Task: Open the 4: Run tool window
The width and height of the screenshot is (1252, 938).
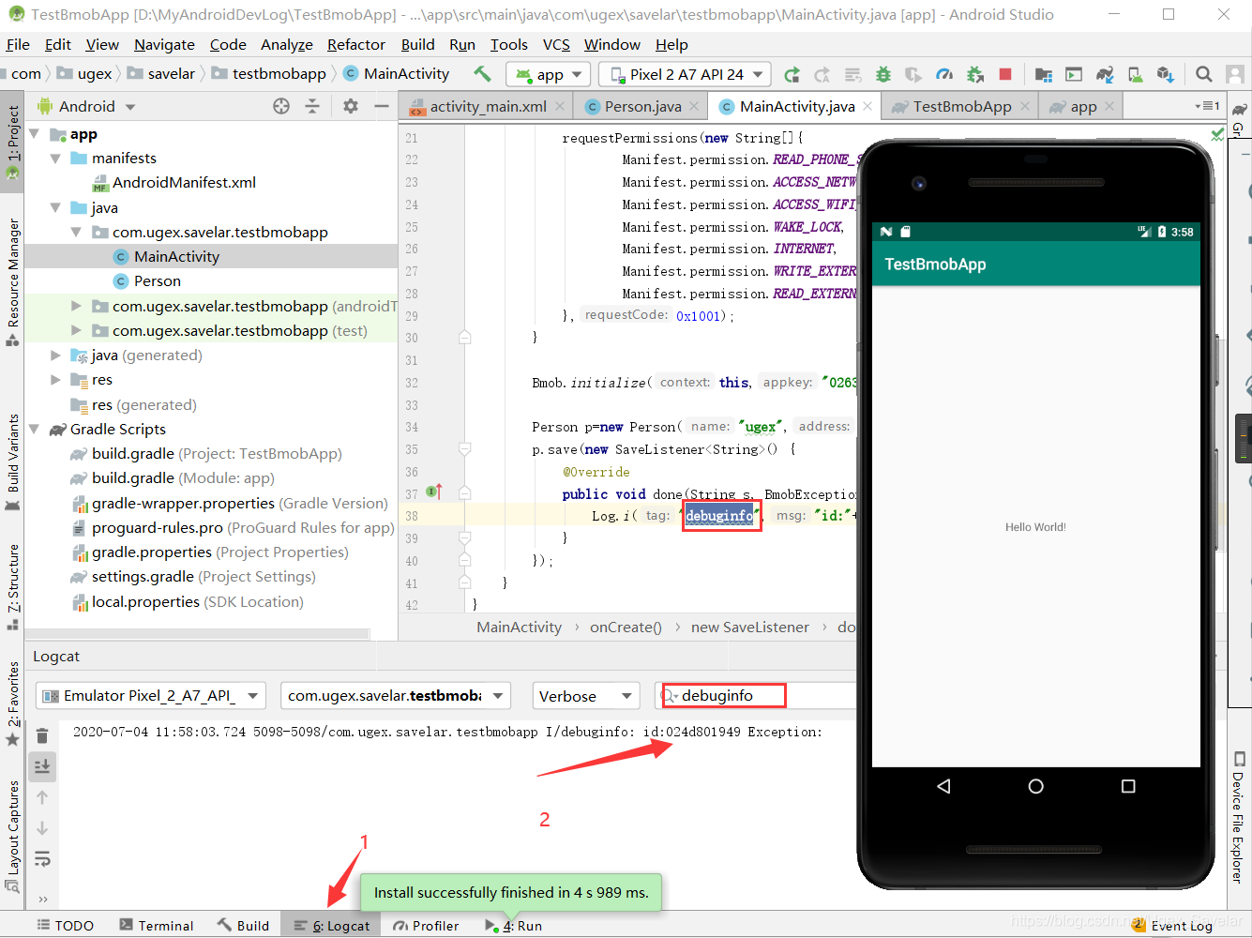Action: 513,925
